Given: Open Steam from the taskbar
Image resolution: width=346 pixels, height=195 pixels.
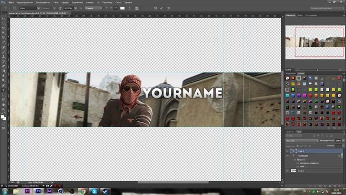Looking at the screenshot, I should (x=105, y=191).
